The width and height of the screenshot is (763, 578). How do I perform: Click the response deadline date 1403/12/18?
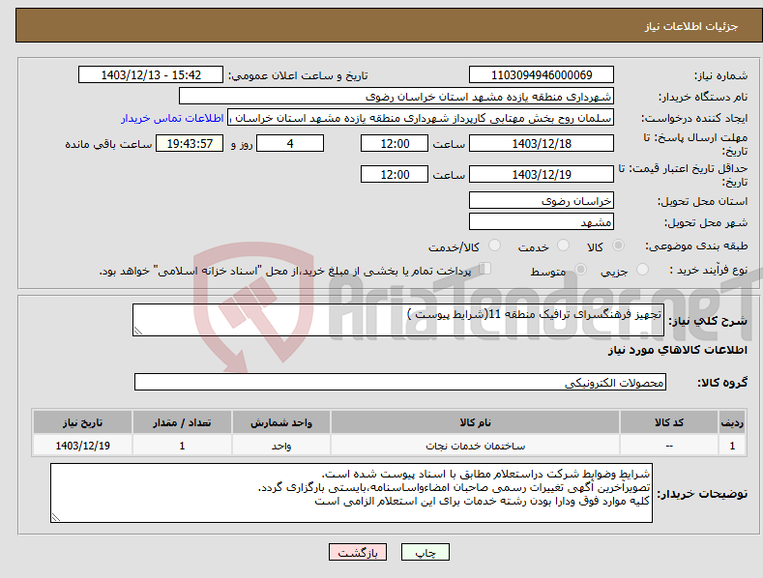[542, 143]
